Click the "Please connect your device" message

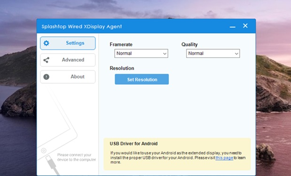(x=77, y=157)
